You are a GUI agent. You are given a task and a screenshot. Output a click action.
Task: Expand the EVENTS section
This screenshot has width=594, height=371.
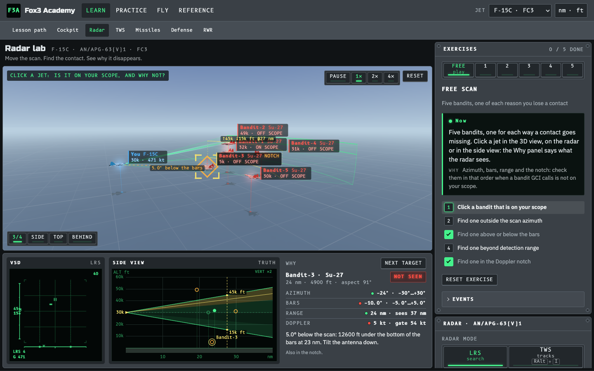coord(513,299)
